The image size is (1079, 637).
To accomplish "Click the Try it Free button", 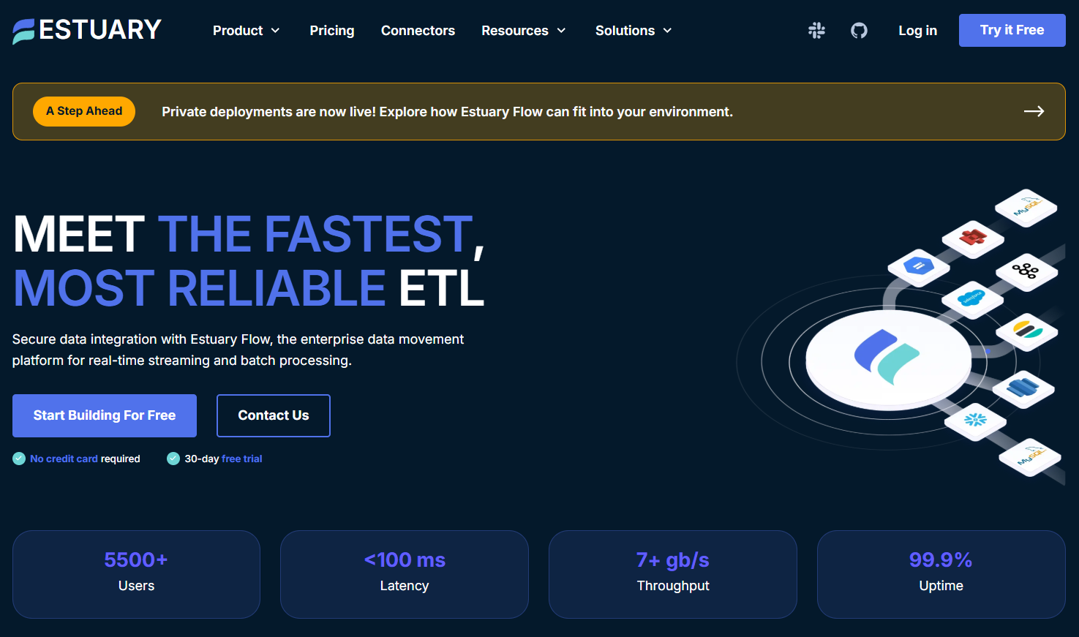I will pyautogui.click(x=1012, y=30).
